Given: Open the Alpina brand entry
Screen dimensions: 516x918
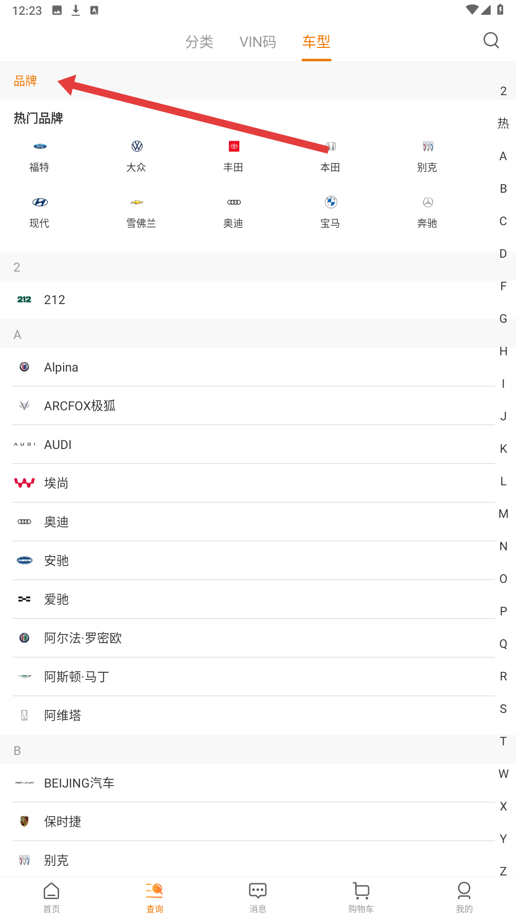Looking at the screenshot, I should 61,367.
